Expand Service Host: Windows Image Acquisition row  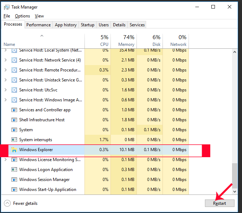[x=6, y=100]
